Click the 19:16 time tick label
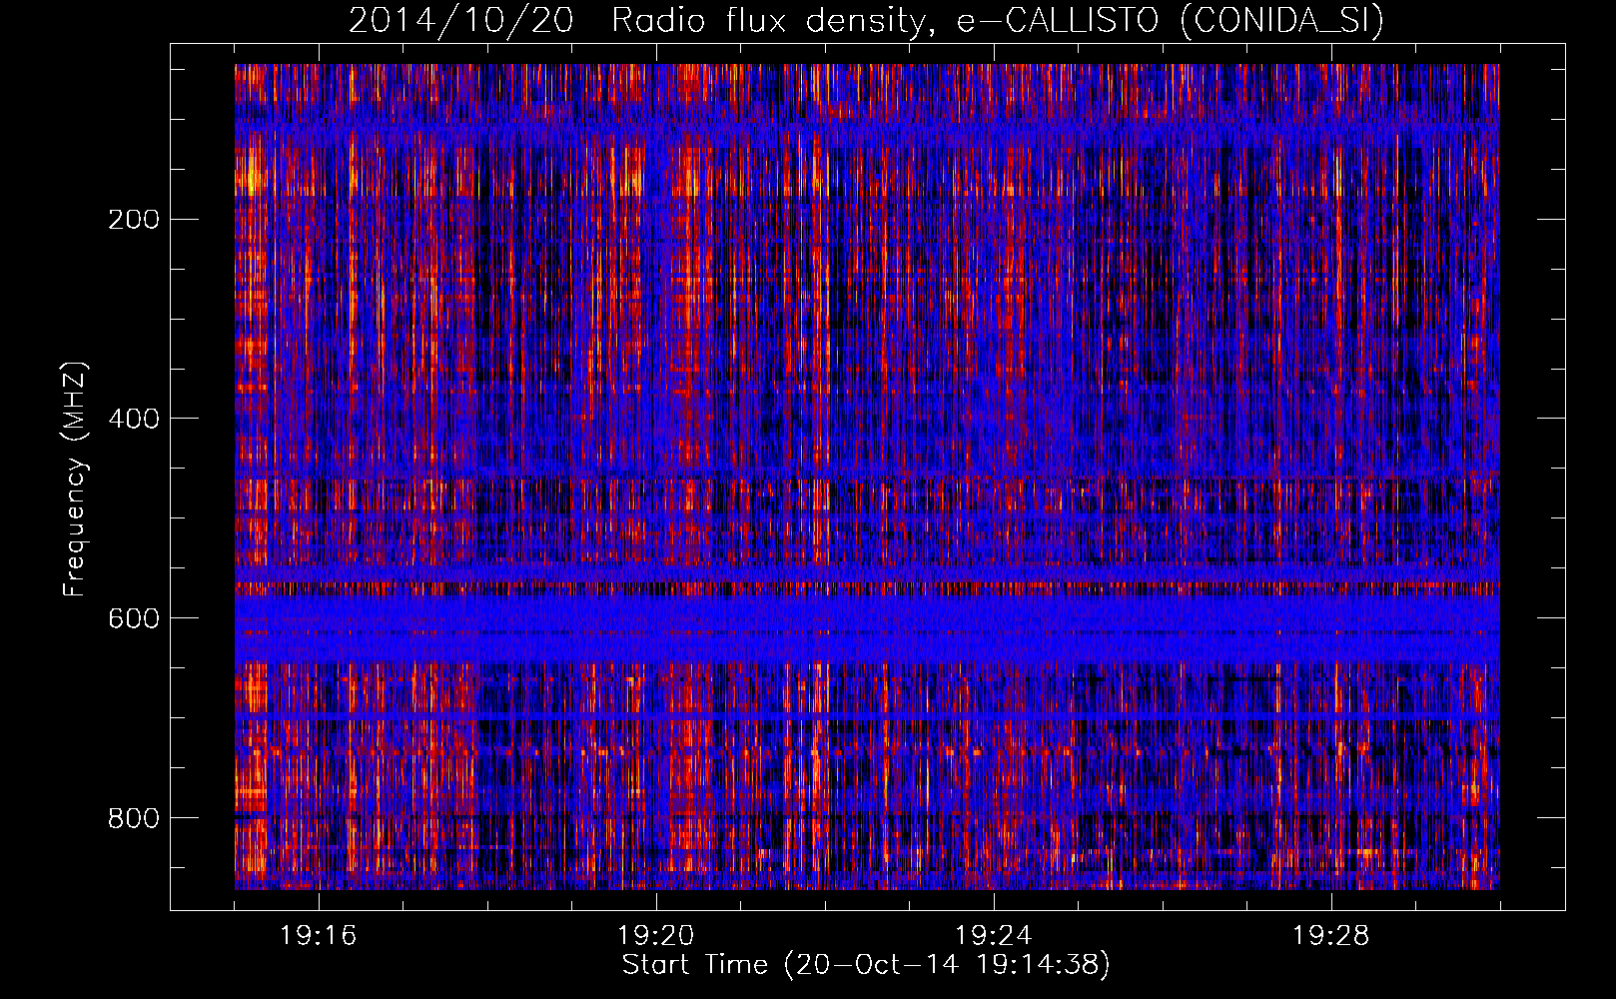 click(319, 935)
